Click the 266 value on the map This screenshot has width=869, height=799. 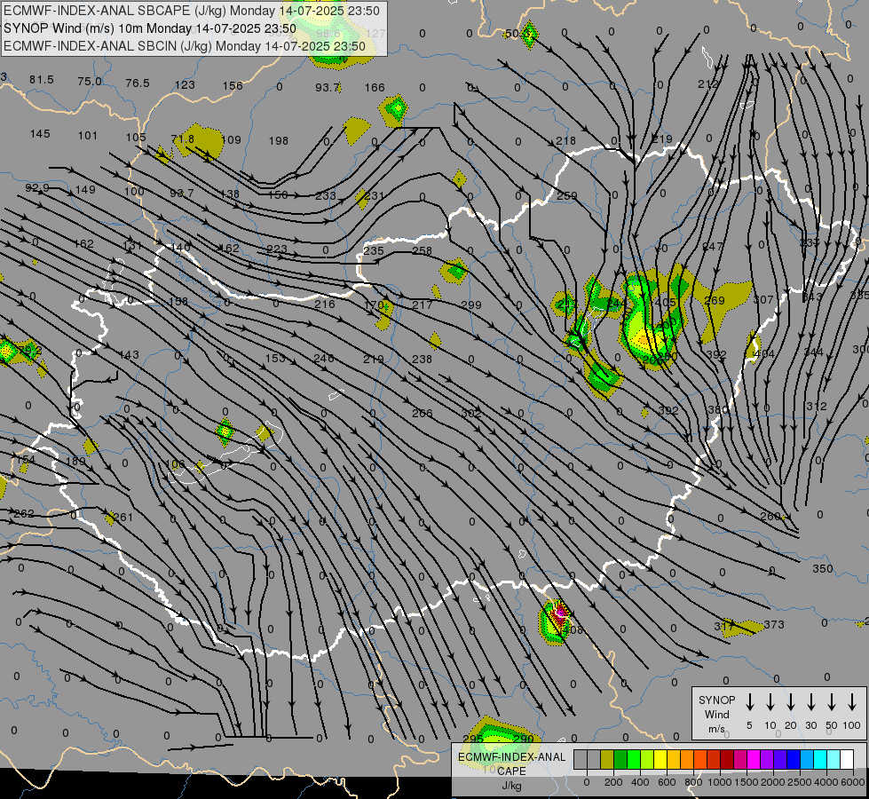click(x=422, y=413)
